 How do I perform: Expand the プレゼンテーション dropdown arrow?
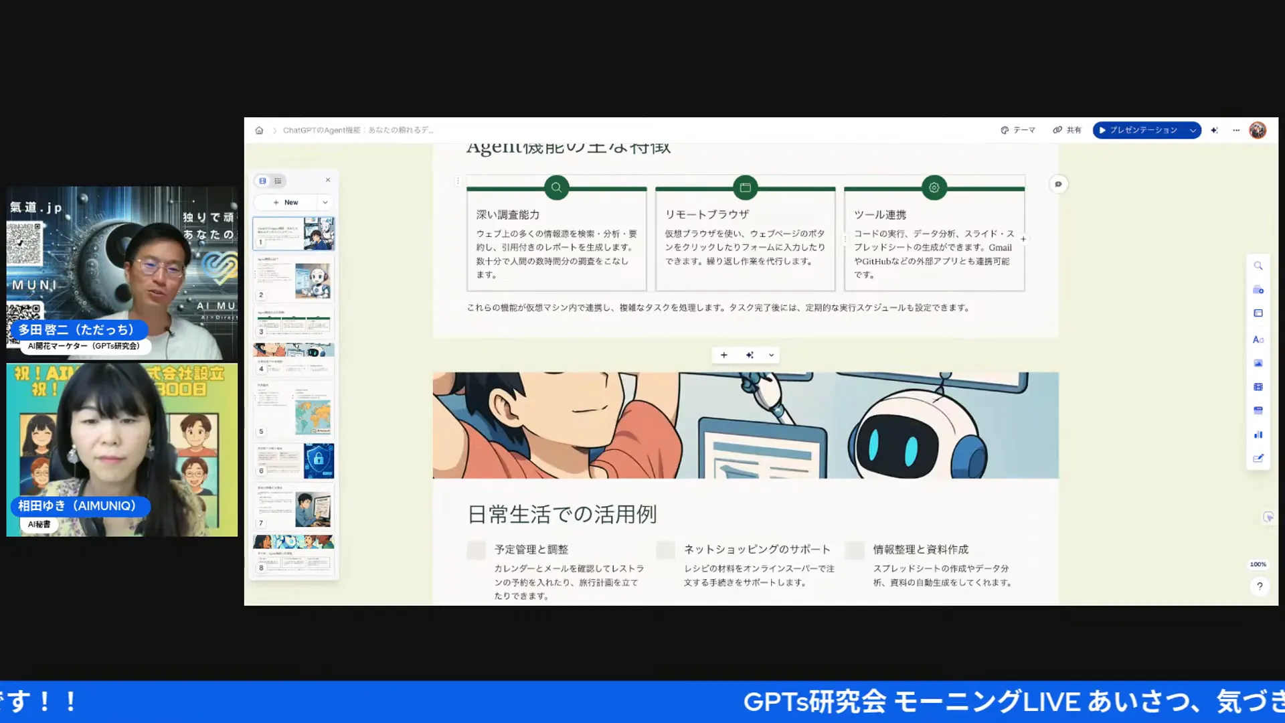tap(1193, 131)
